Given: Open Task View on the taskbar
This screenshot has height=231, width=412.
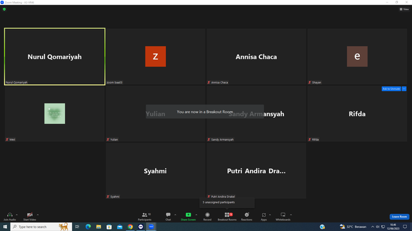Looking at the screenshot, I should [x=77, y=227].
